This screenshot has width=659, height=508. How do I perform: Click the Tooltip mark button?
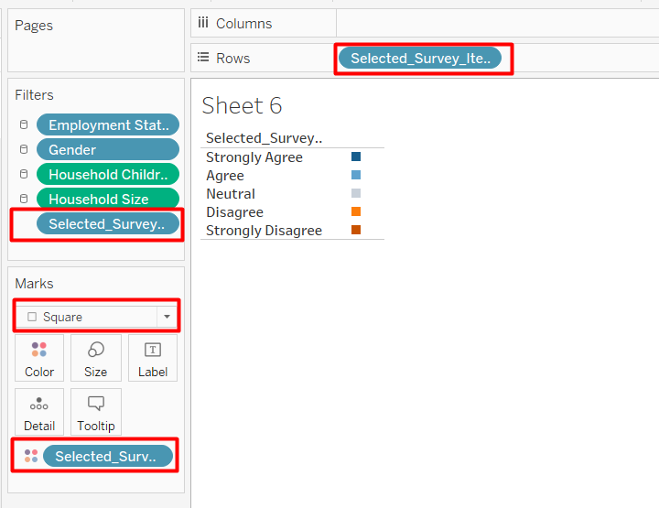click(x=96, y=412)
